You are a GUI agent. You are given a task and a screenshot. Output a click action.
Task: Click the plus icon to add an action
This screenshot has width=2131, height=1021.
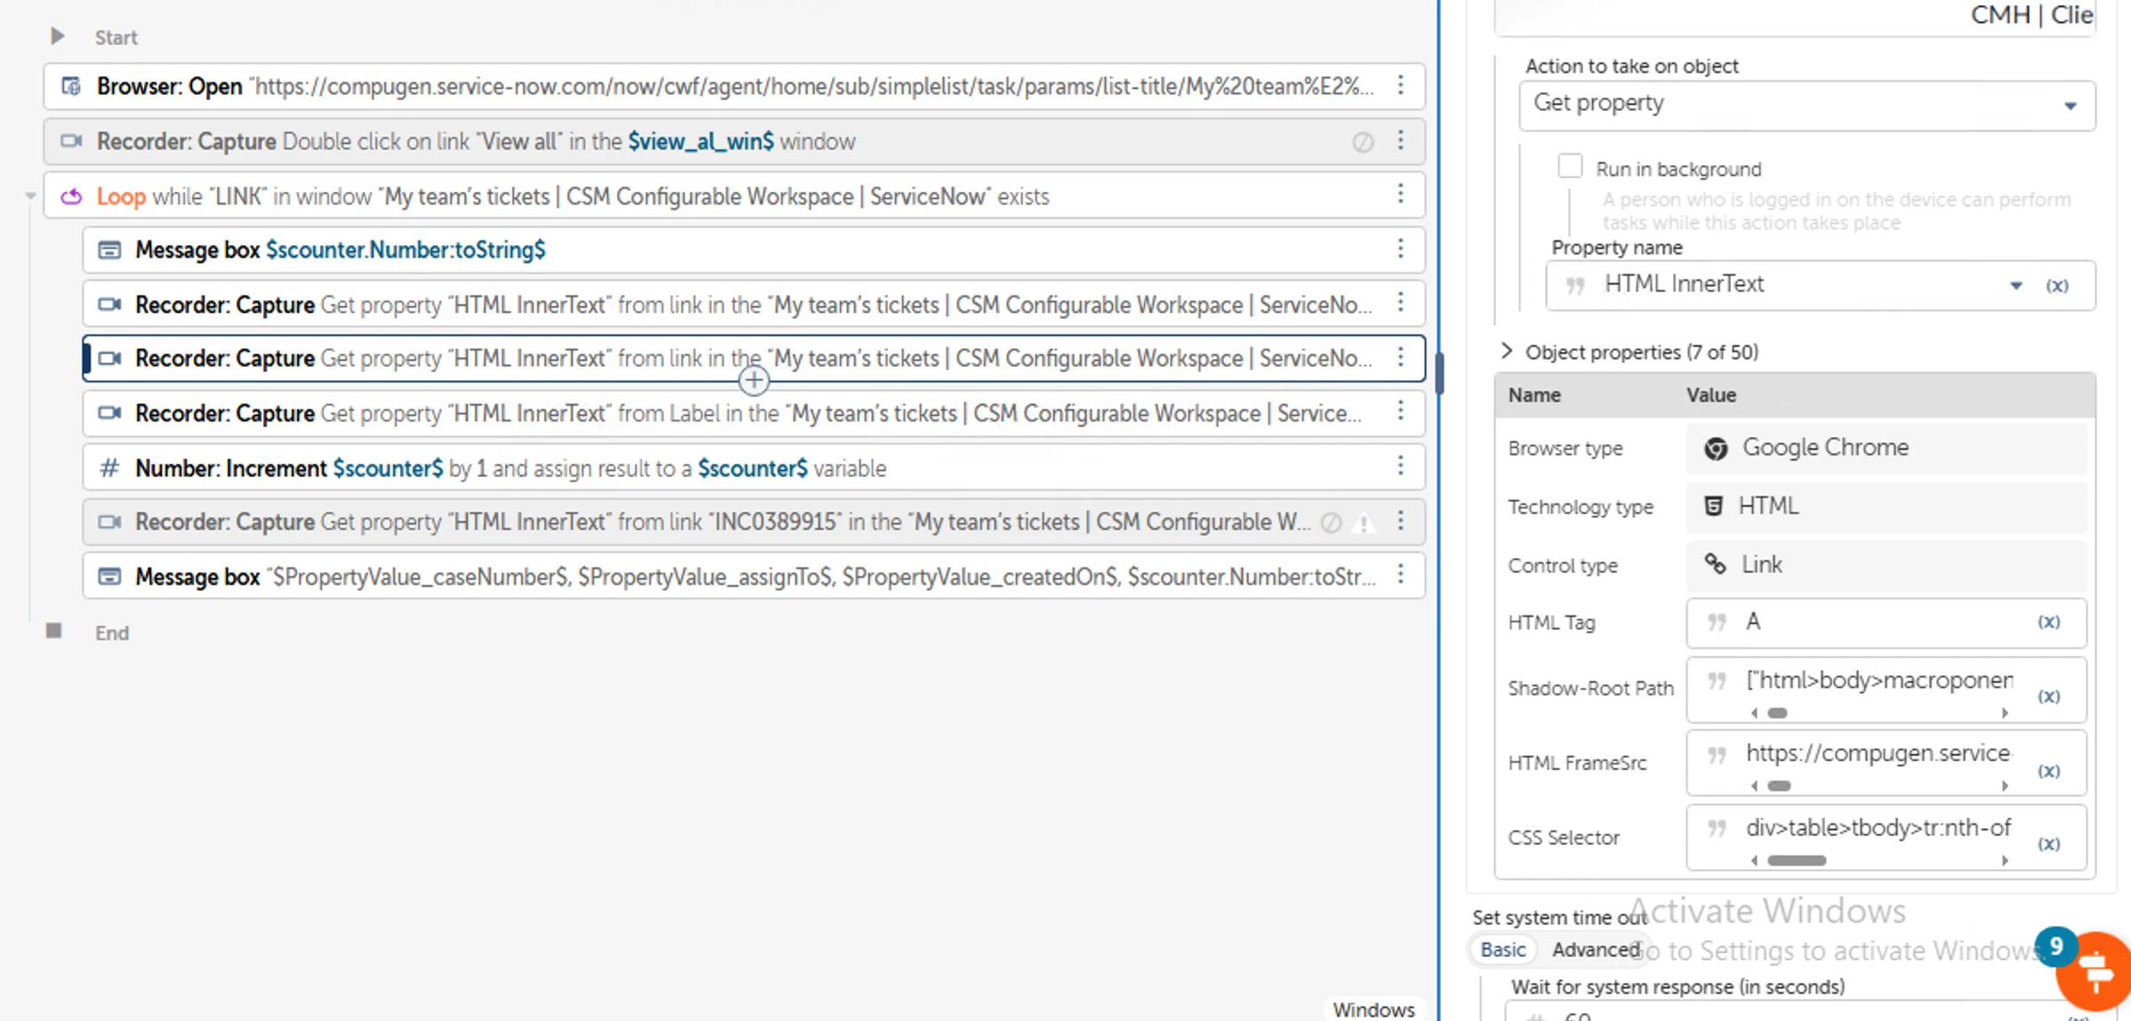pos(754,382)
